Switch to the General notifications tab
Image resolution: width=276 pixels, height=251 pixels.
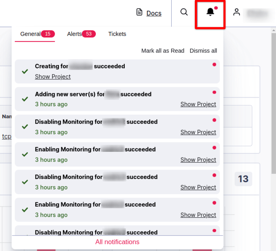[30, 34]
